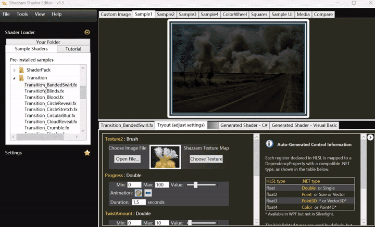The width and height of the screenshot is (375, 227).
Task: Open Generated Shader - Visual Basic tab
Action: coord(304,125)
